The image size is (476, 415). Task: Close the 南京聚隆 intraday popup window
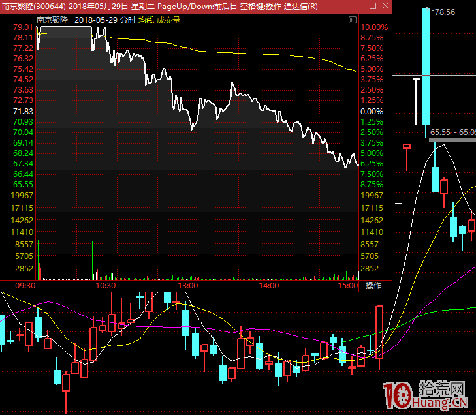tap(384, 6)
